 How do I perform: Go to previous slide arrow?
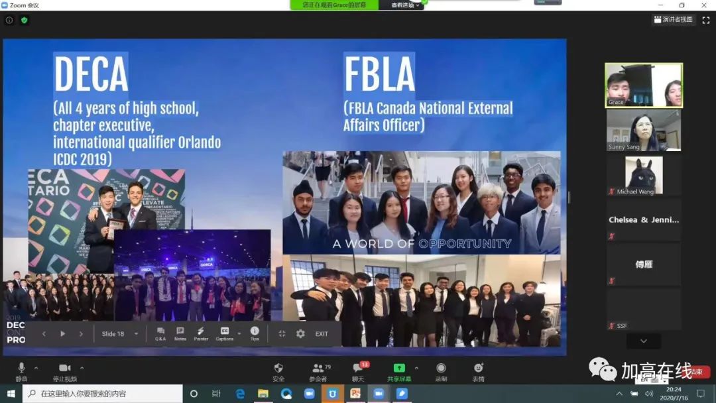pyautogui.click(x=44, y=334)
